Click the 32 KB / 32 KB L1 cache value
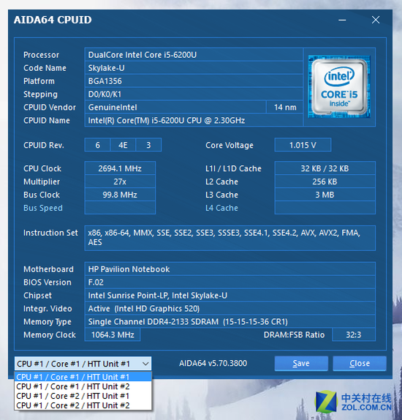The image size is (402, 420). pos(325,168)
